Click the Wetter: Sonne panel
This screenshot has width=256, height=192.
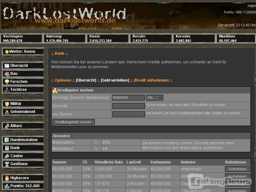coord(23,52)
